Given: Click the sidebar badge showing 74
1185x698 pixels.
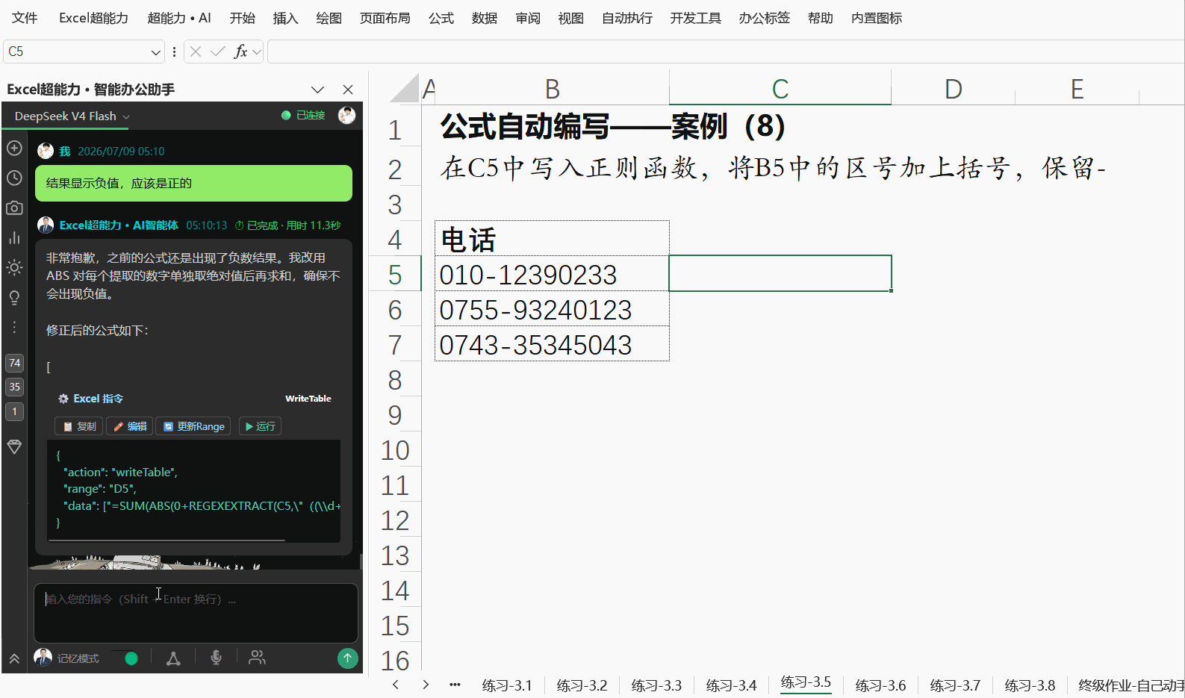Looking at the screenshot, I should point(14,363).
